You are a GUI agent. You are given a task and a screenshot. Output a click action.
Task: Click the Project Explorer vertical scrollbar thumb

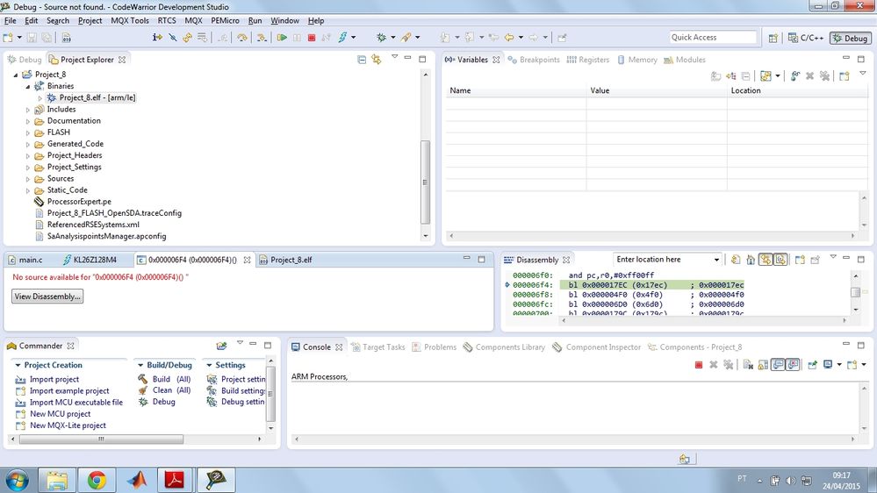pyautogui.click(x=425, y=182)
